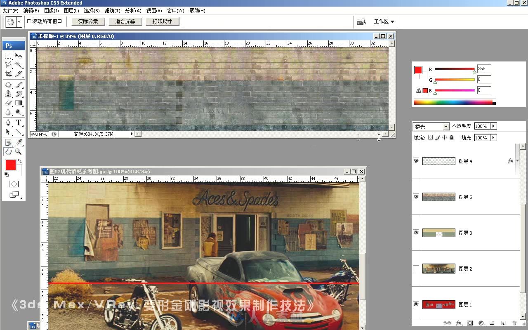This screenshot has width=528, height=330.
Task: Open 工作区 workspace dropdown
Action: point(384,21)
